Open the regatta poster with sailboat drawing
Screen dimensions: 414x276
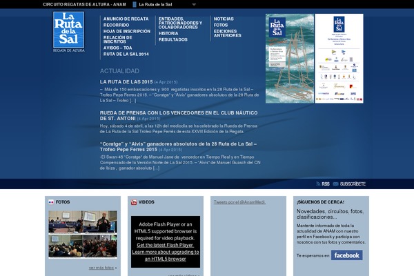coord(290,59)
